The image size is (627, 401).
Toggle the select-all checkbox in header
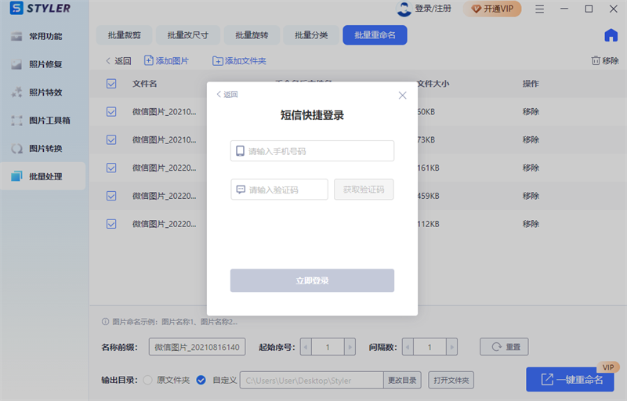(x=111, y=84)
